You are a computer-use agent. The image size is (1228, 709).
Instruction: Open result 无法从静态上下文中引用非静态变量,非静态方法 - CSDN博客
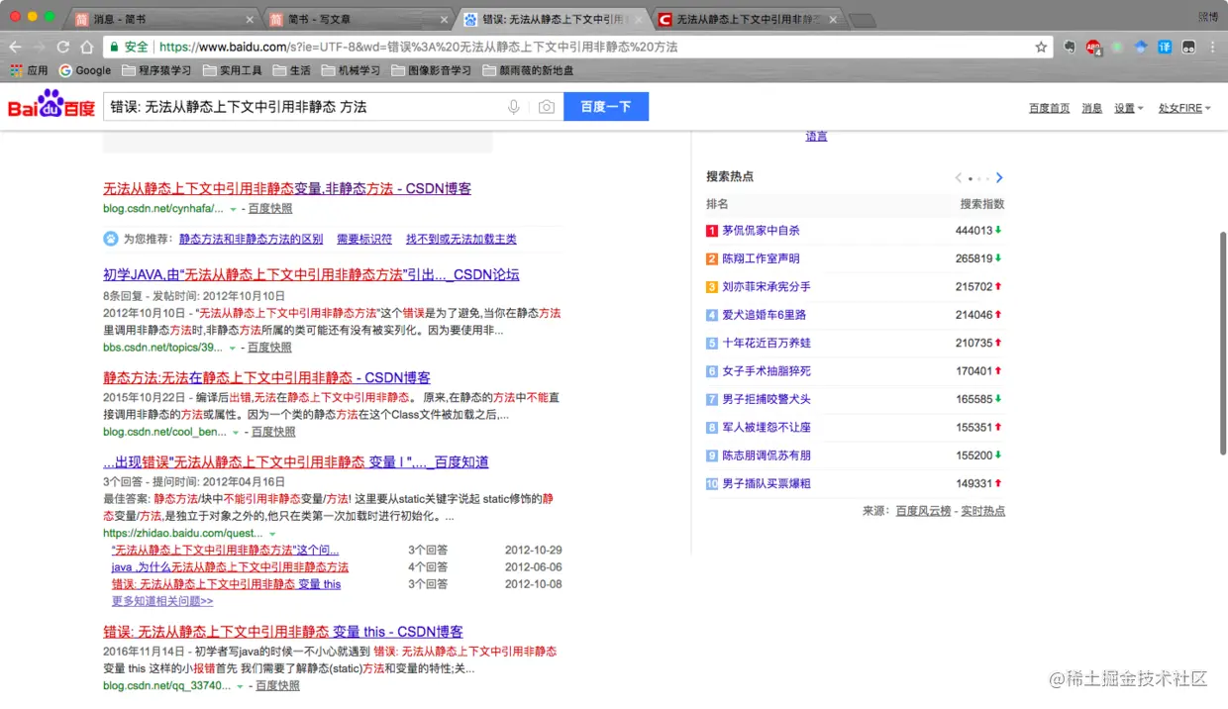click(287, 188)
